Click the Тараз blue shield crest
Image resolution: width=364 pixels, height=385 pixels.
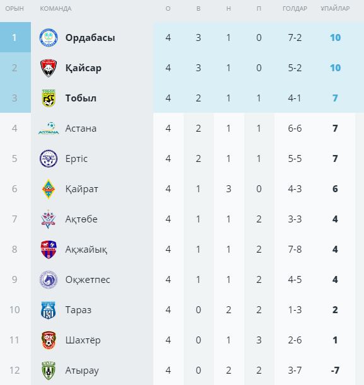(x=49, y=310)
